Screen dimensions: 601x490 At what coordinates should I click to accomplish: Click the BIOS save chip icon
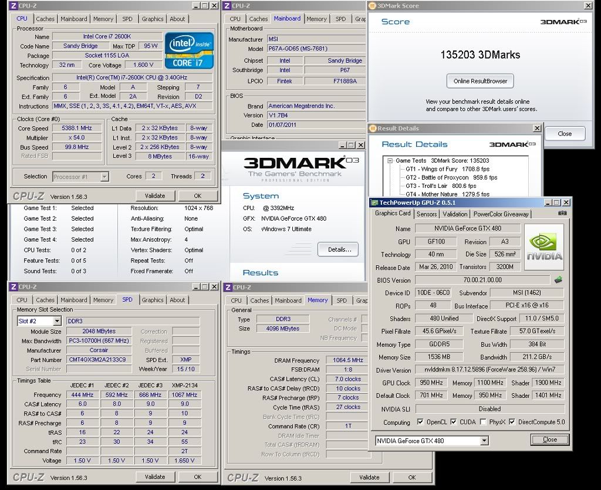tap(558, 280)
